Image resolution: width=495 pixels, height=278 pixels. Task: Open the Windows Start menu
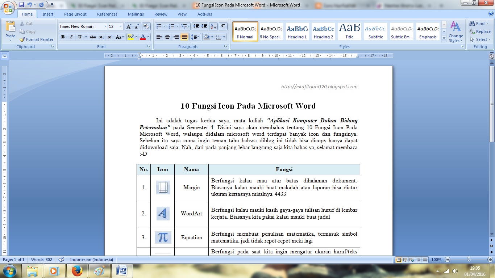(9, 271)
